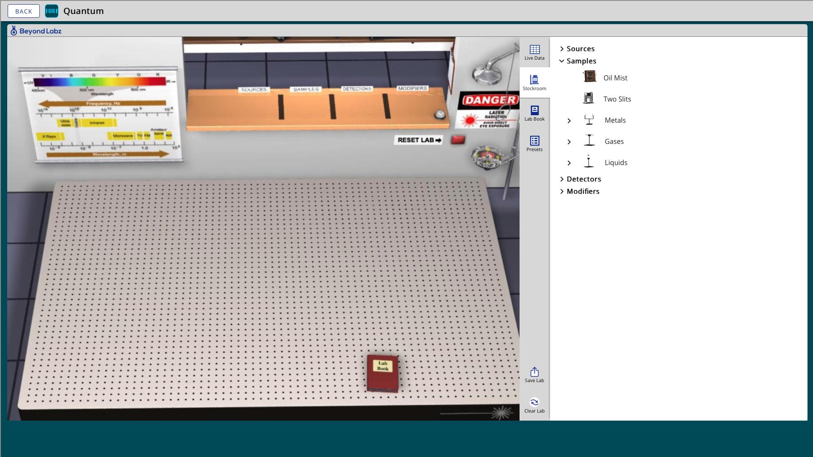
Task: Click the BACK button
Action: (24, 11)
